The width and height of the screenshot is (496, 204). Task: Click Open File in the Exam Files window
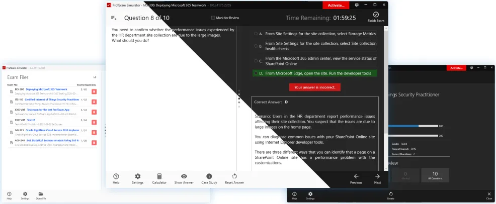pyautogui.click(x=40, y=196)
